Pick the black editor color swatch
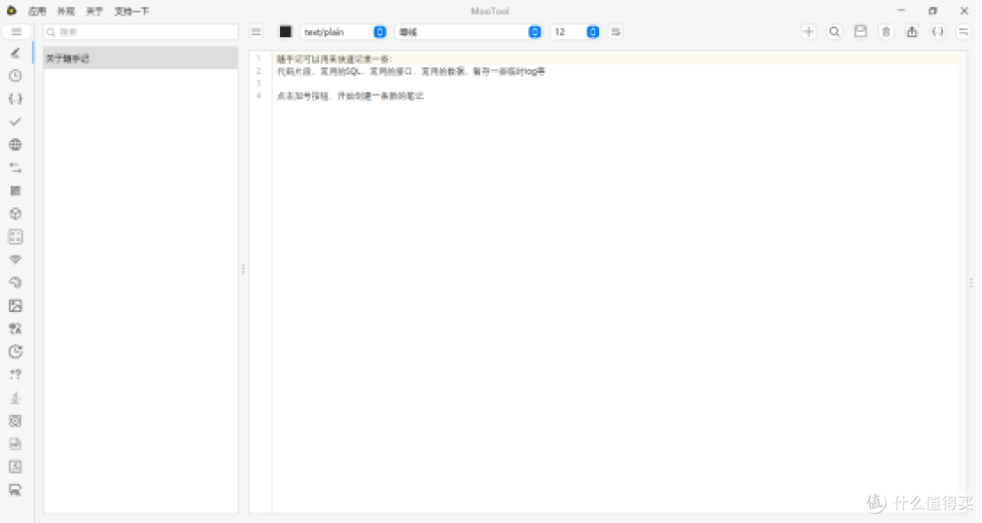This screenshot has width=982, height=523. [x=286, y=32]
